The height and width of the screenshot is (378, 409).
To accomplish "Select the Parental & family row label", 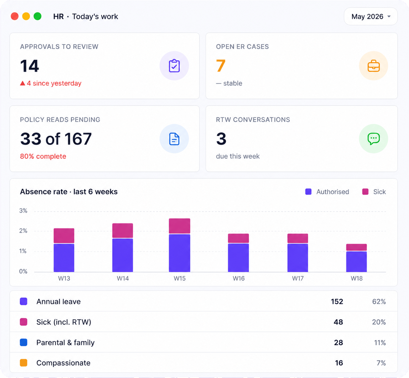I will pos(65,343).
